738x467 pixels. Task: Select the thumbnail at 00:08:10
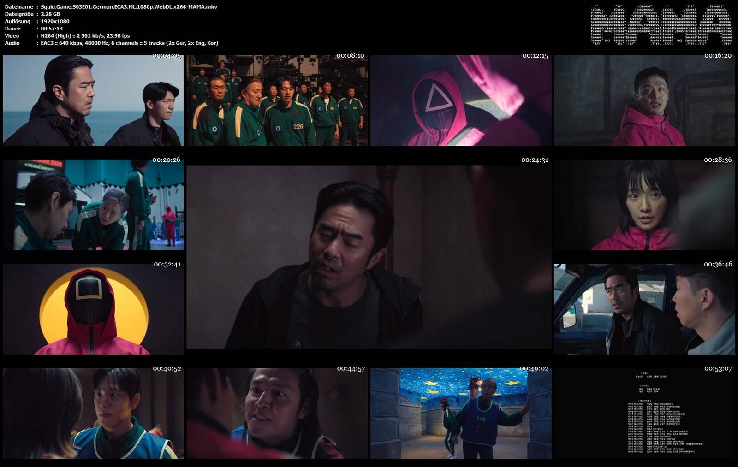coord(277,100)
